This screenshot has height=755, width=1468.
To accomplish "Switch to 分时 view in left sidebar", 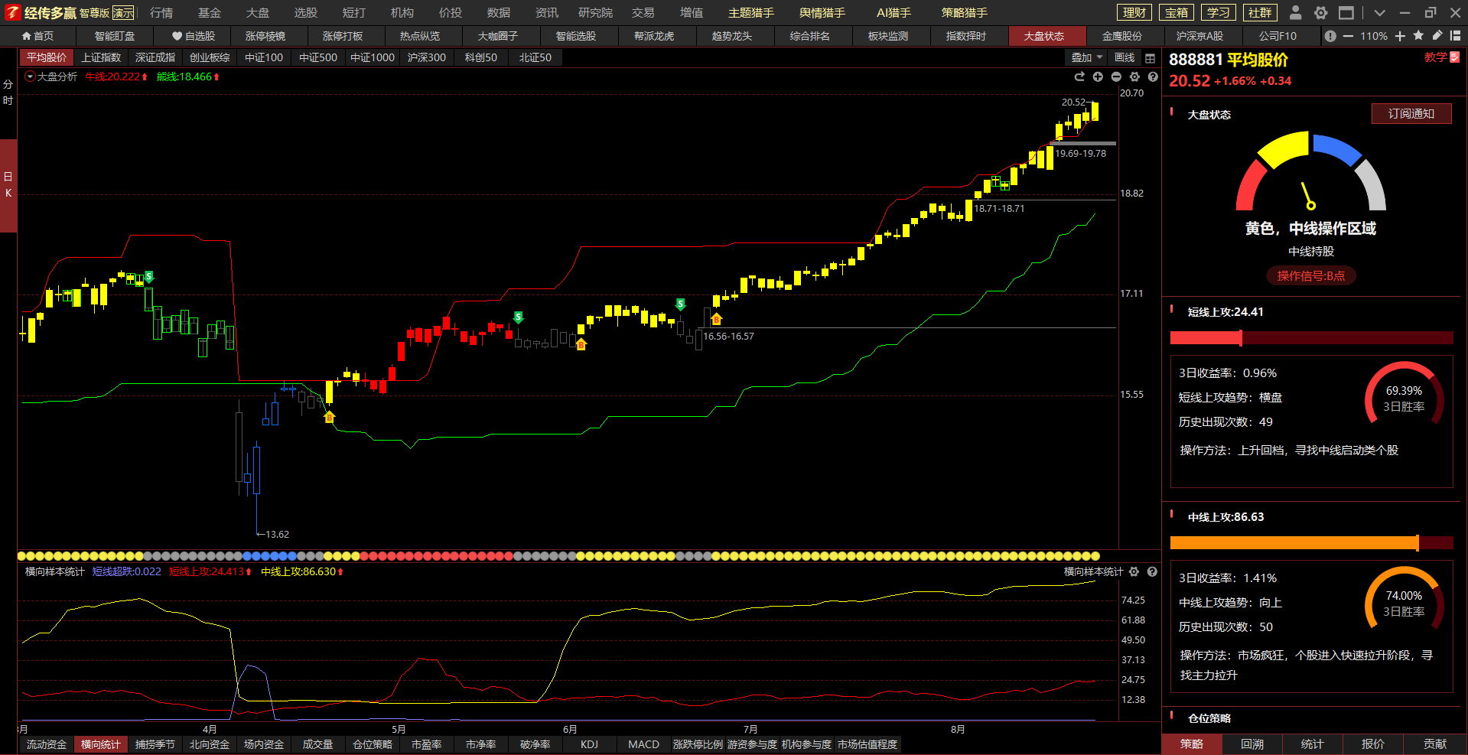I will pyautogui.click(x=8, y=92).
